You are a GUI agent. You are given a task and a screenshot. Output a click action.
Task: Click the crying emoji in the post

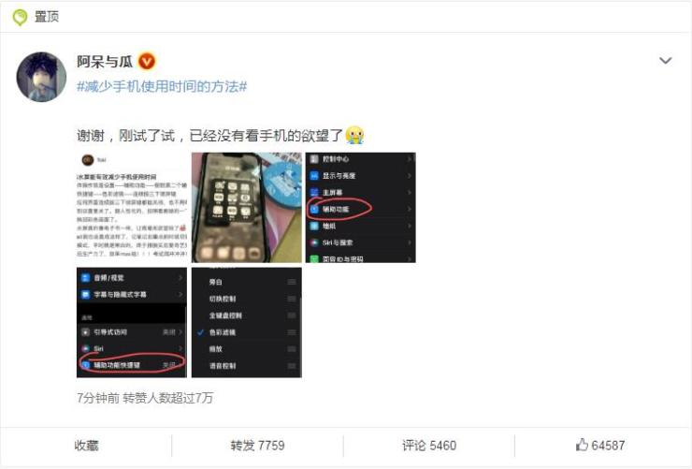(x=354, y=135)
